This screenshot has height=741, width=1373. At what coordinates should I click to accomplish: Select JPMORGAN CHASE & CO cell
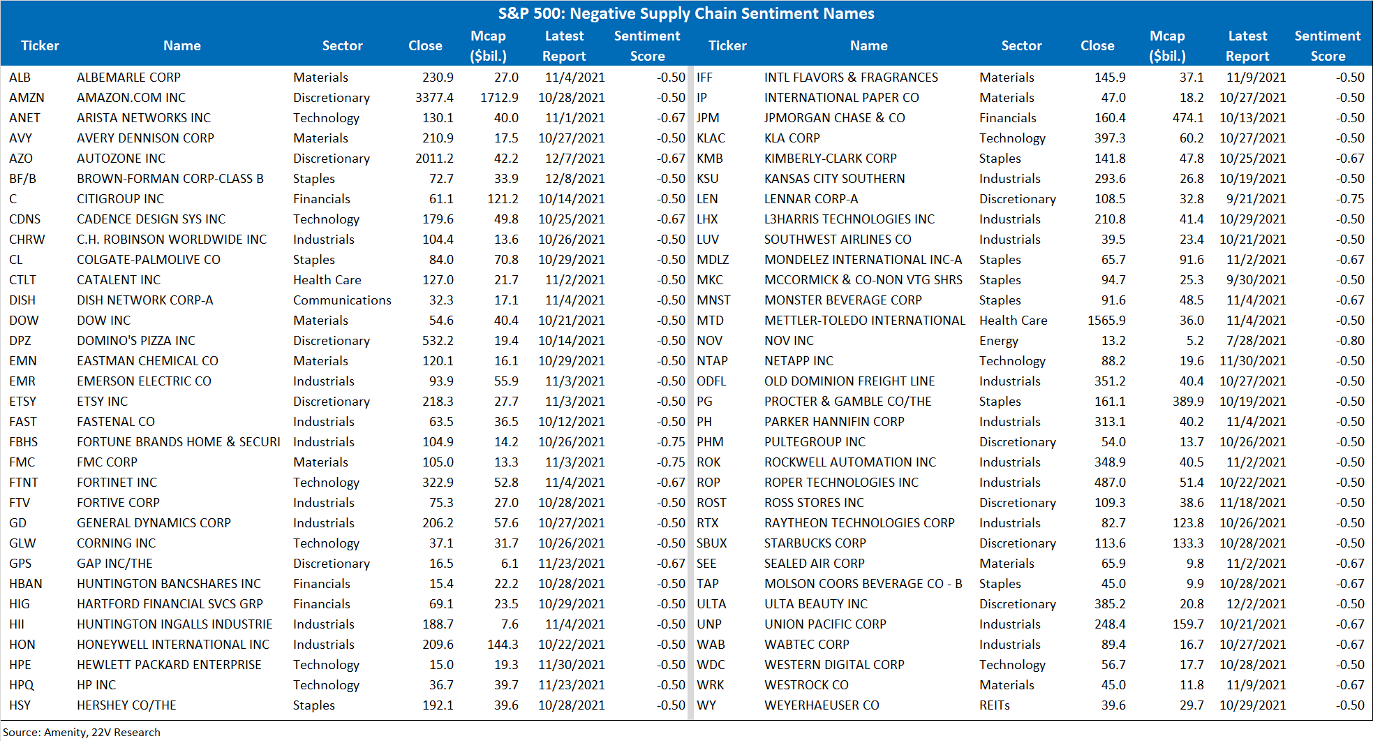(x=834, y=118)
